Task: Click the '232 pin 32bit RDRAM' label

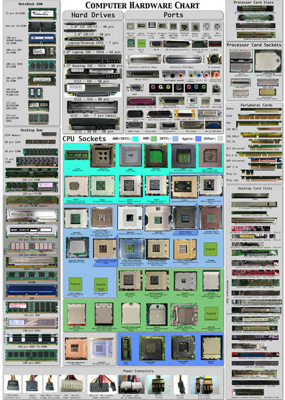Action: pos(32,239)
